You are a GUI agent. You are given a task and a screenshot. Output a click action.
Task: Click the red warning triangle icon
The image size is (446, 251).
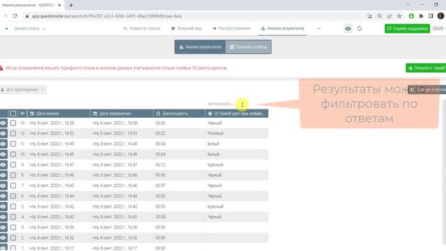[1, 68]
